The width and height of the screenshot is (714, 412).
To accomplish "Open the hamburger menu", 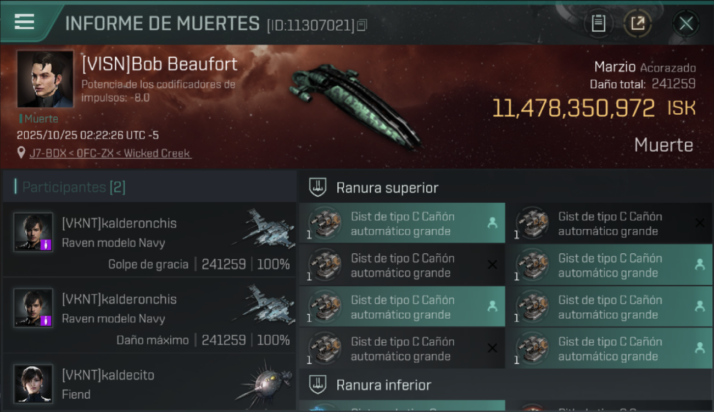I will [x=25, y=21].
